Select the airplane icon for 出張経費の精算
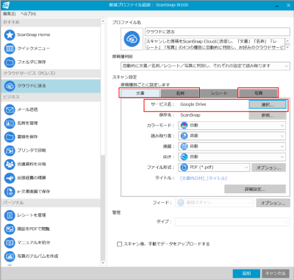This screenshot has width=294, height=280. point(10,178)
